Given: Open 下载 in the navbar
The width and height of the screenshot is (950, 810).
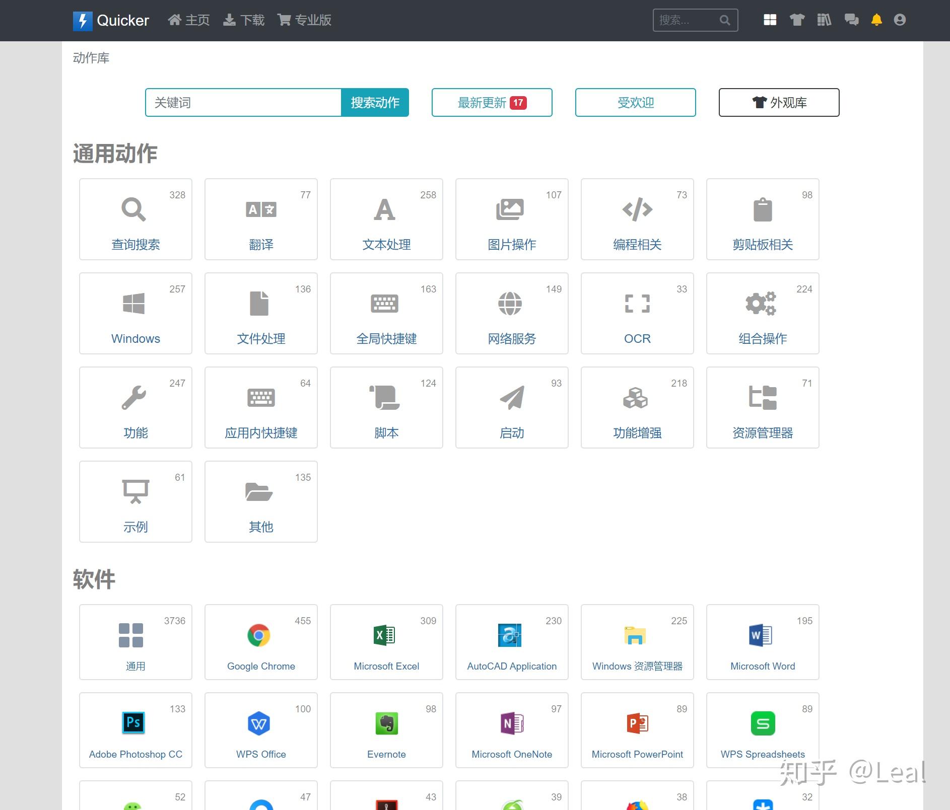Looking at the screenshot, I should 244,20.
